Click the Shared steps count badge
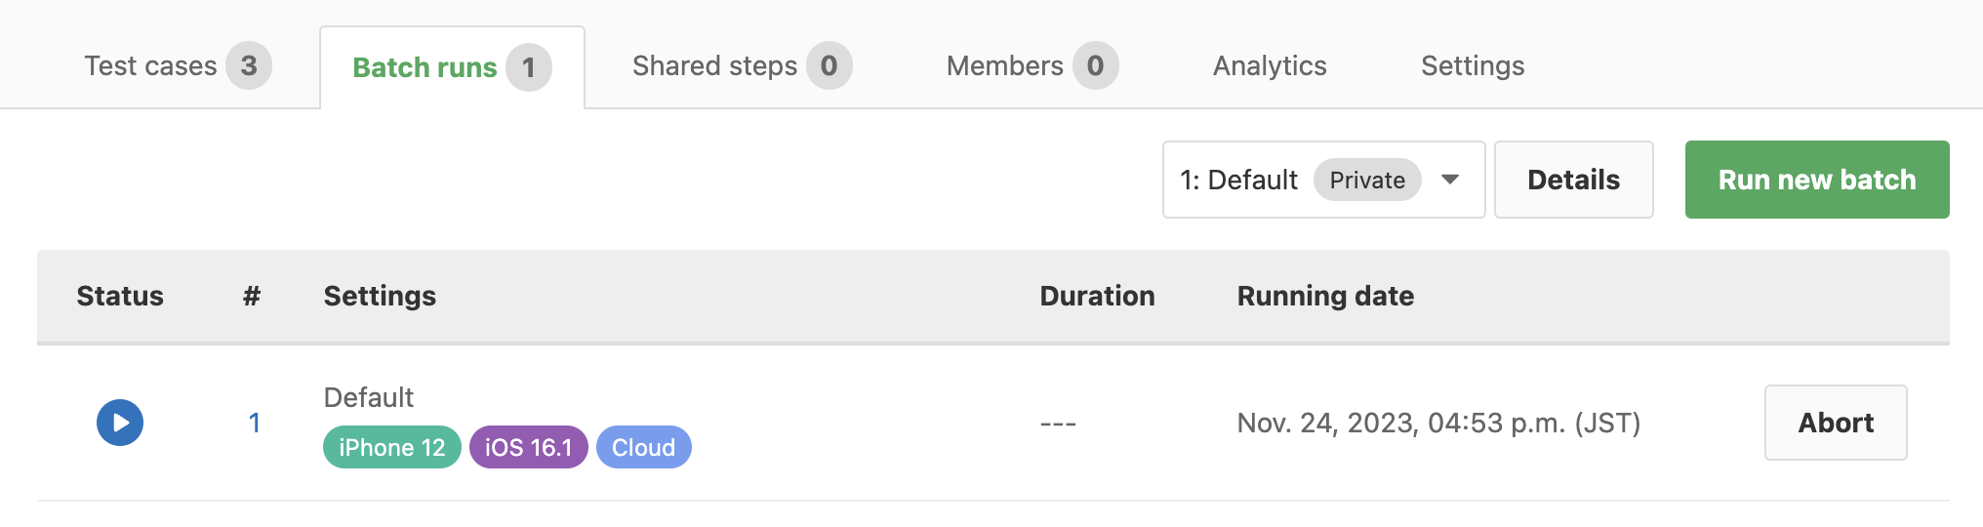The image size is (1983, 527). (x=829, y=65)
